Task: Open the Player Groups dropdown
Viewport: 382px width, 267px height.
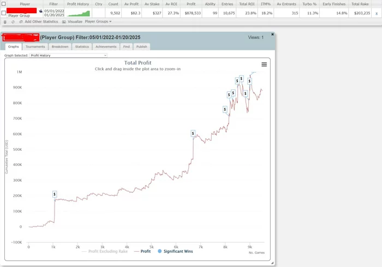Action: (x=98, y=21)
